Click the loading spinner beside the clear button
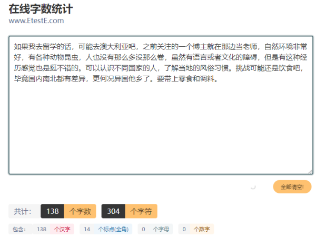 [x=253, y=187]
